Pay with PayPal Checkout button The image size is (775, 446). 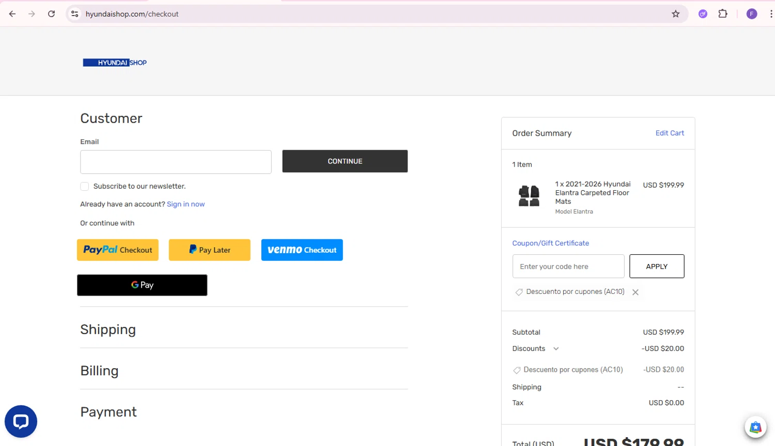coord(118,250)
